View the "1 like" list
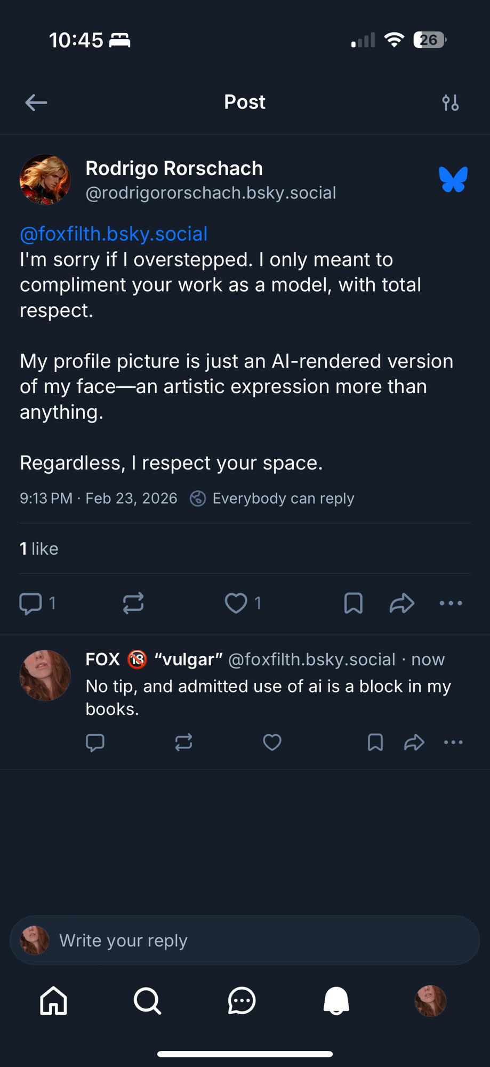 (39, 548)
